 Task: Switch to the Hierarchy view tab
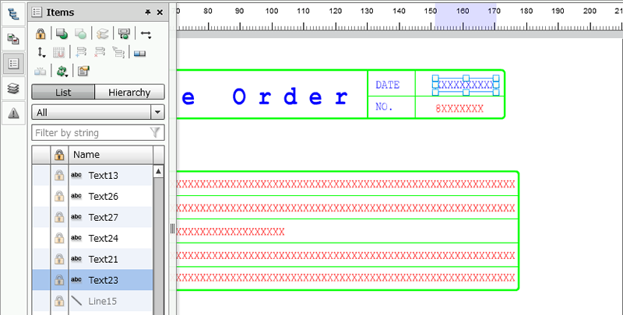tap(129, 92)
